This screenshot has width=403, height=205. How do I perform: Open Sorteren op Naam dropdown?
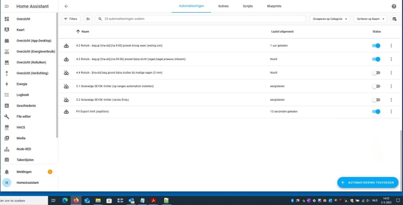(x=370, y=19)
